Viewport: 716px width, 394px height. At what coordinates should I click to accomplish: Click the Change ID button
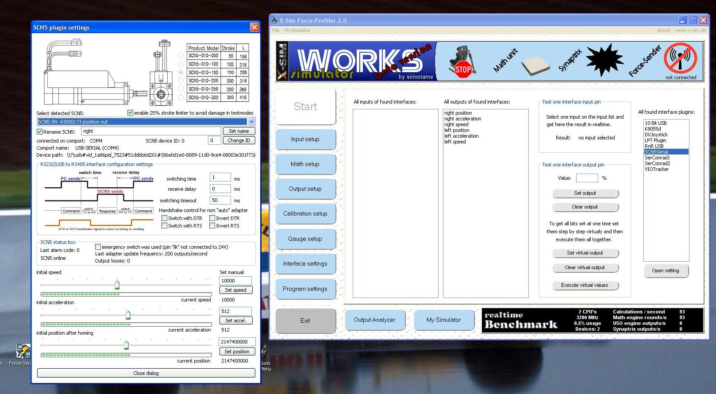[x=239, y=140]
